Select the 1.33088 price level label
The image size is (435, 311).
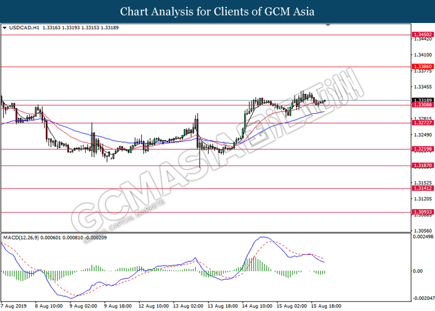(423, 104)
